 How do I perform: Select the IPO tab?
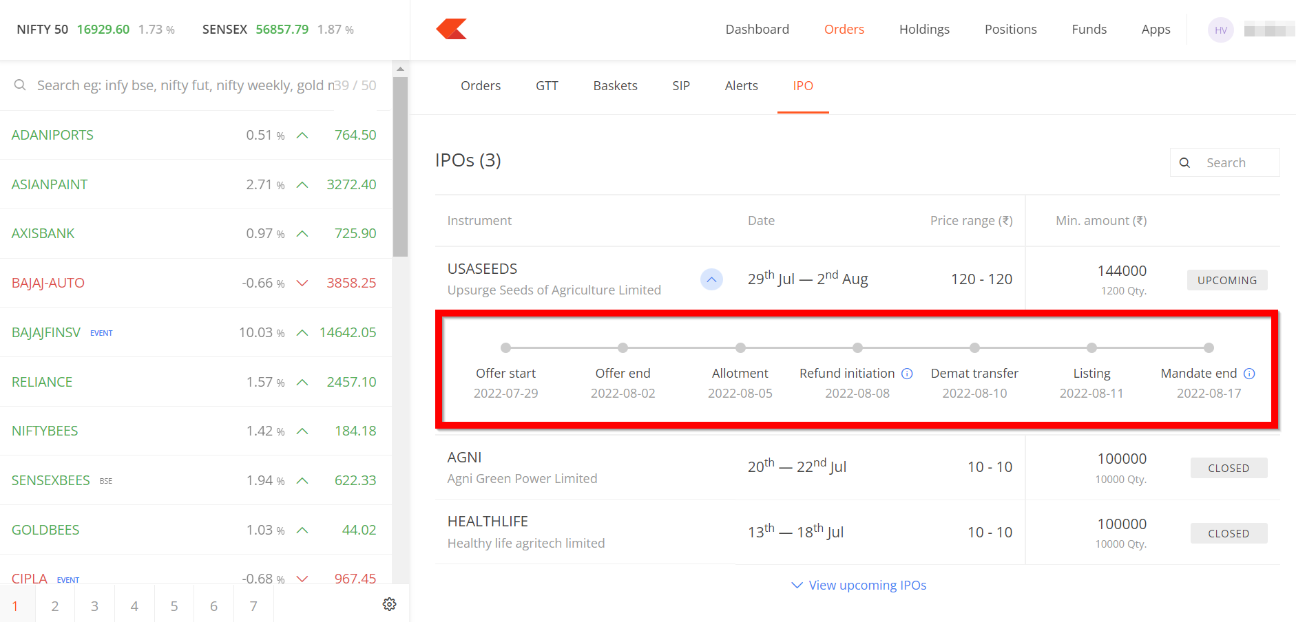click(x=803, y=86)
